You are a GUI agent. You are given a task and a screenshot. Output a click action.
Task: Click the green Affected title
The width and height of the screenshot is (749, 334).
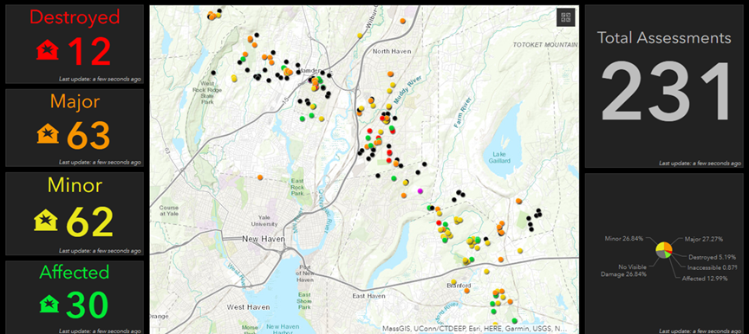(75, 272)
